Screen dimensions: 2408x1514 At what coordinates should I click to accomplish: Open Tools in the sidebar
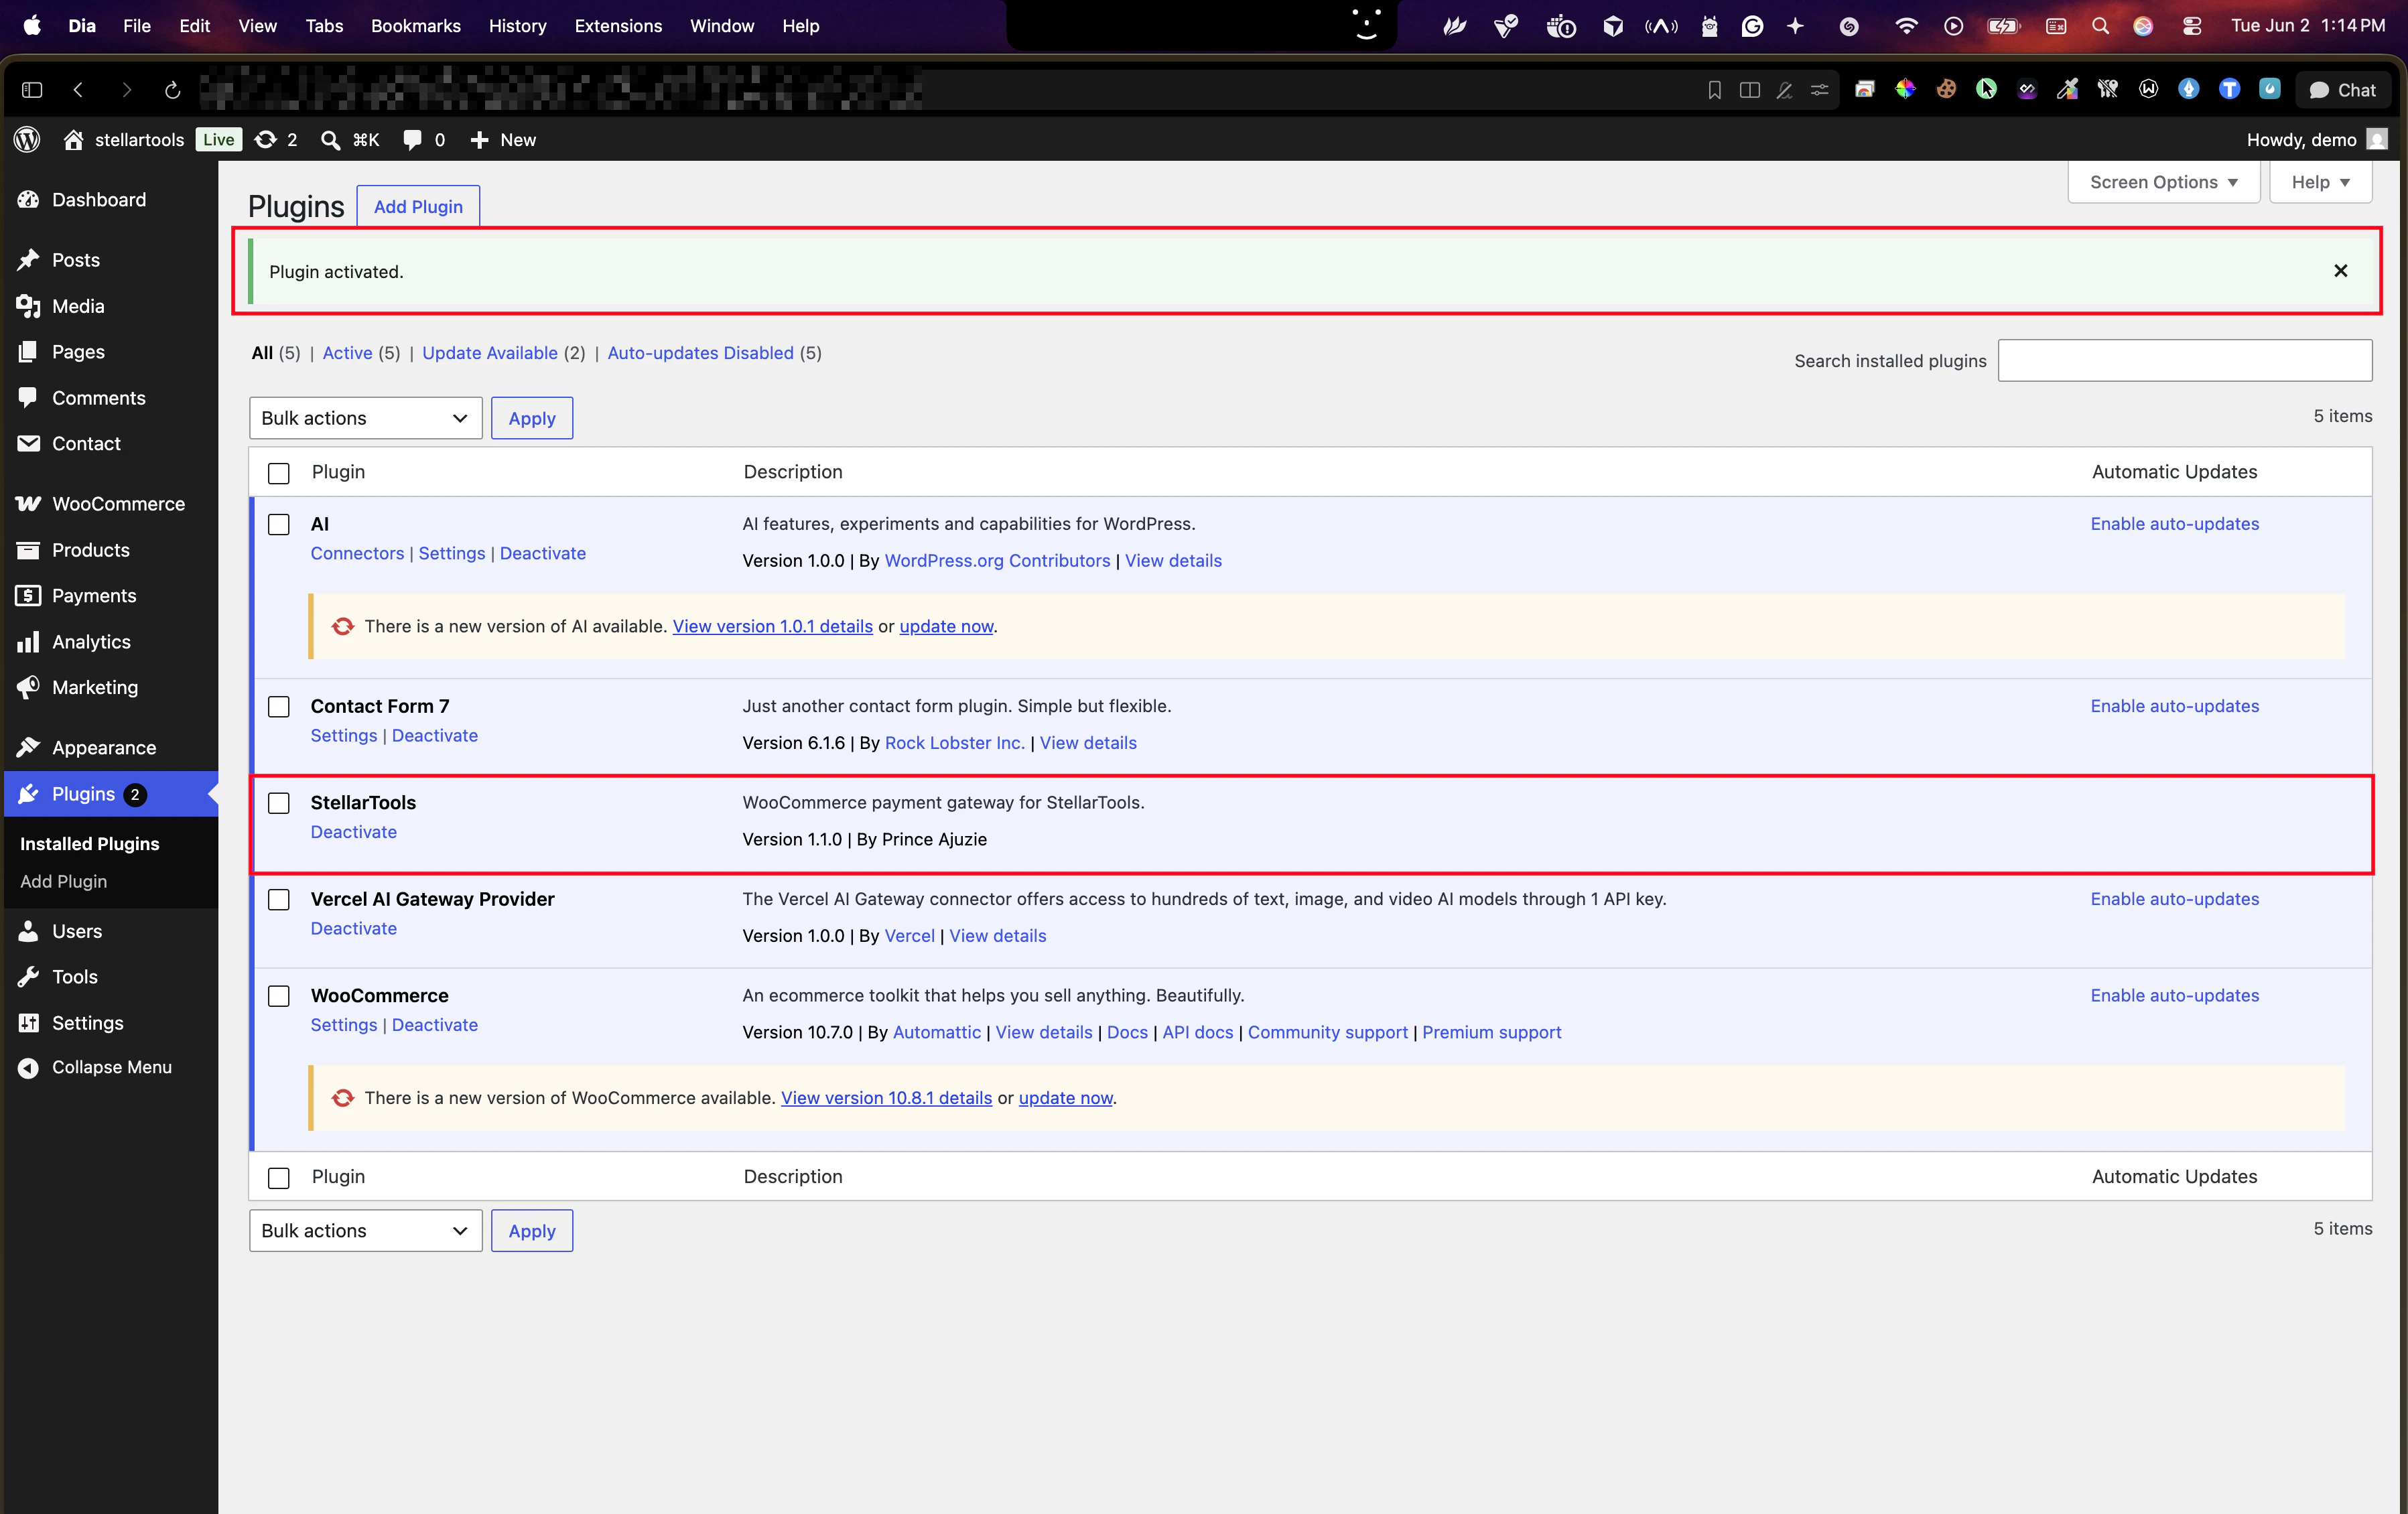click(75, 977)
